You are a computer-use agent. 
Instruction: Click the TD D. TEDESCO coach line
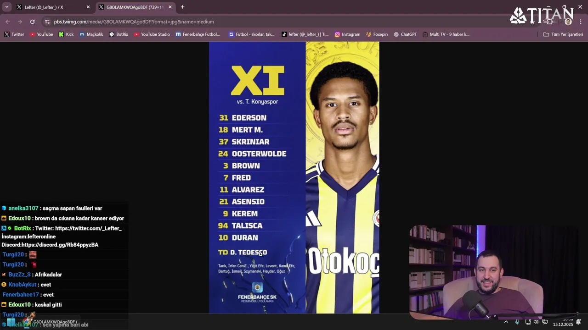(x=243, y=253)
